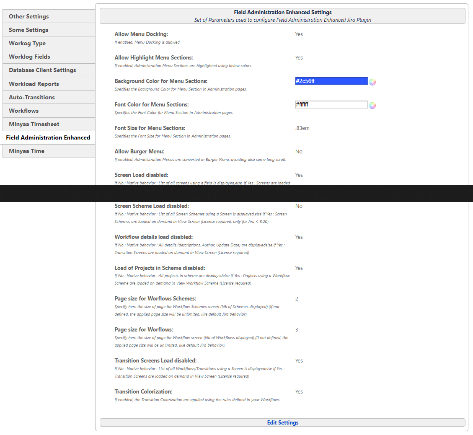This screenshot has height=435, width=473.
Task: Click Background Color for Menu Sections label
Action: [x=161, y=81]
